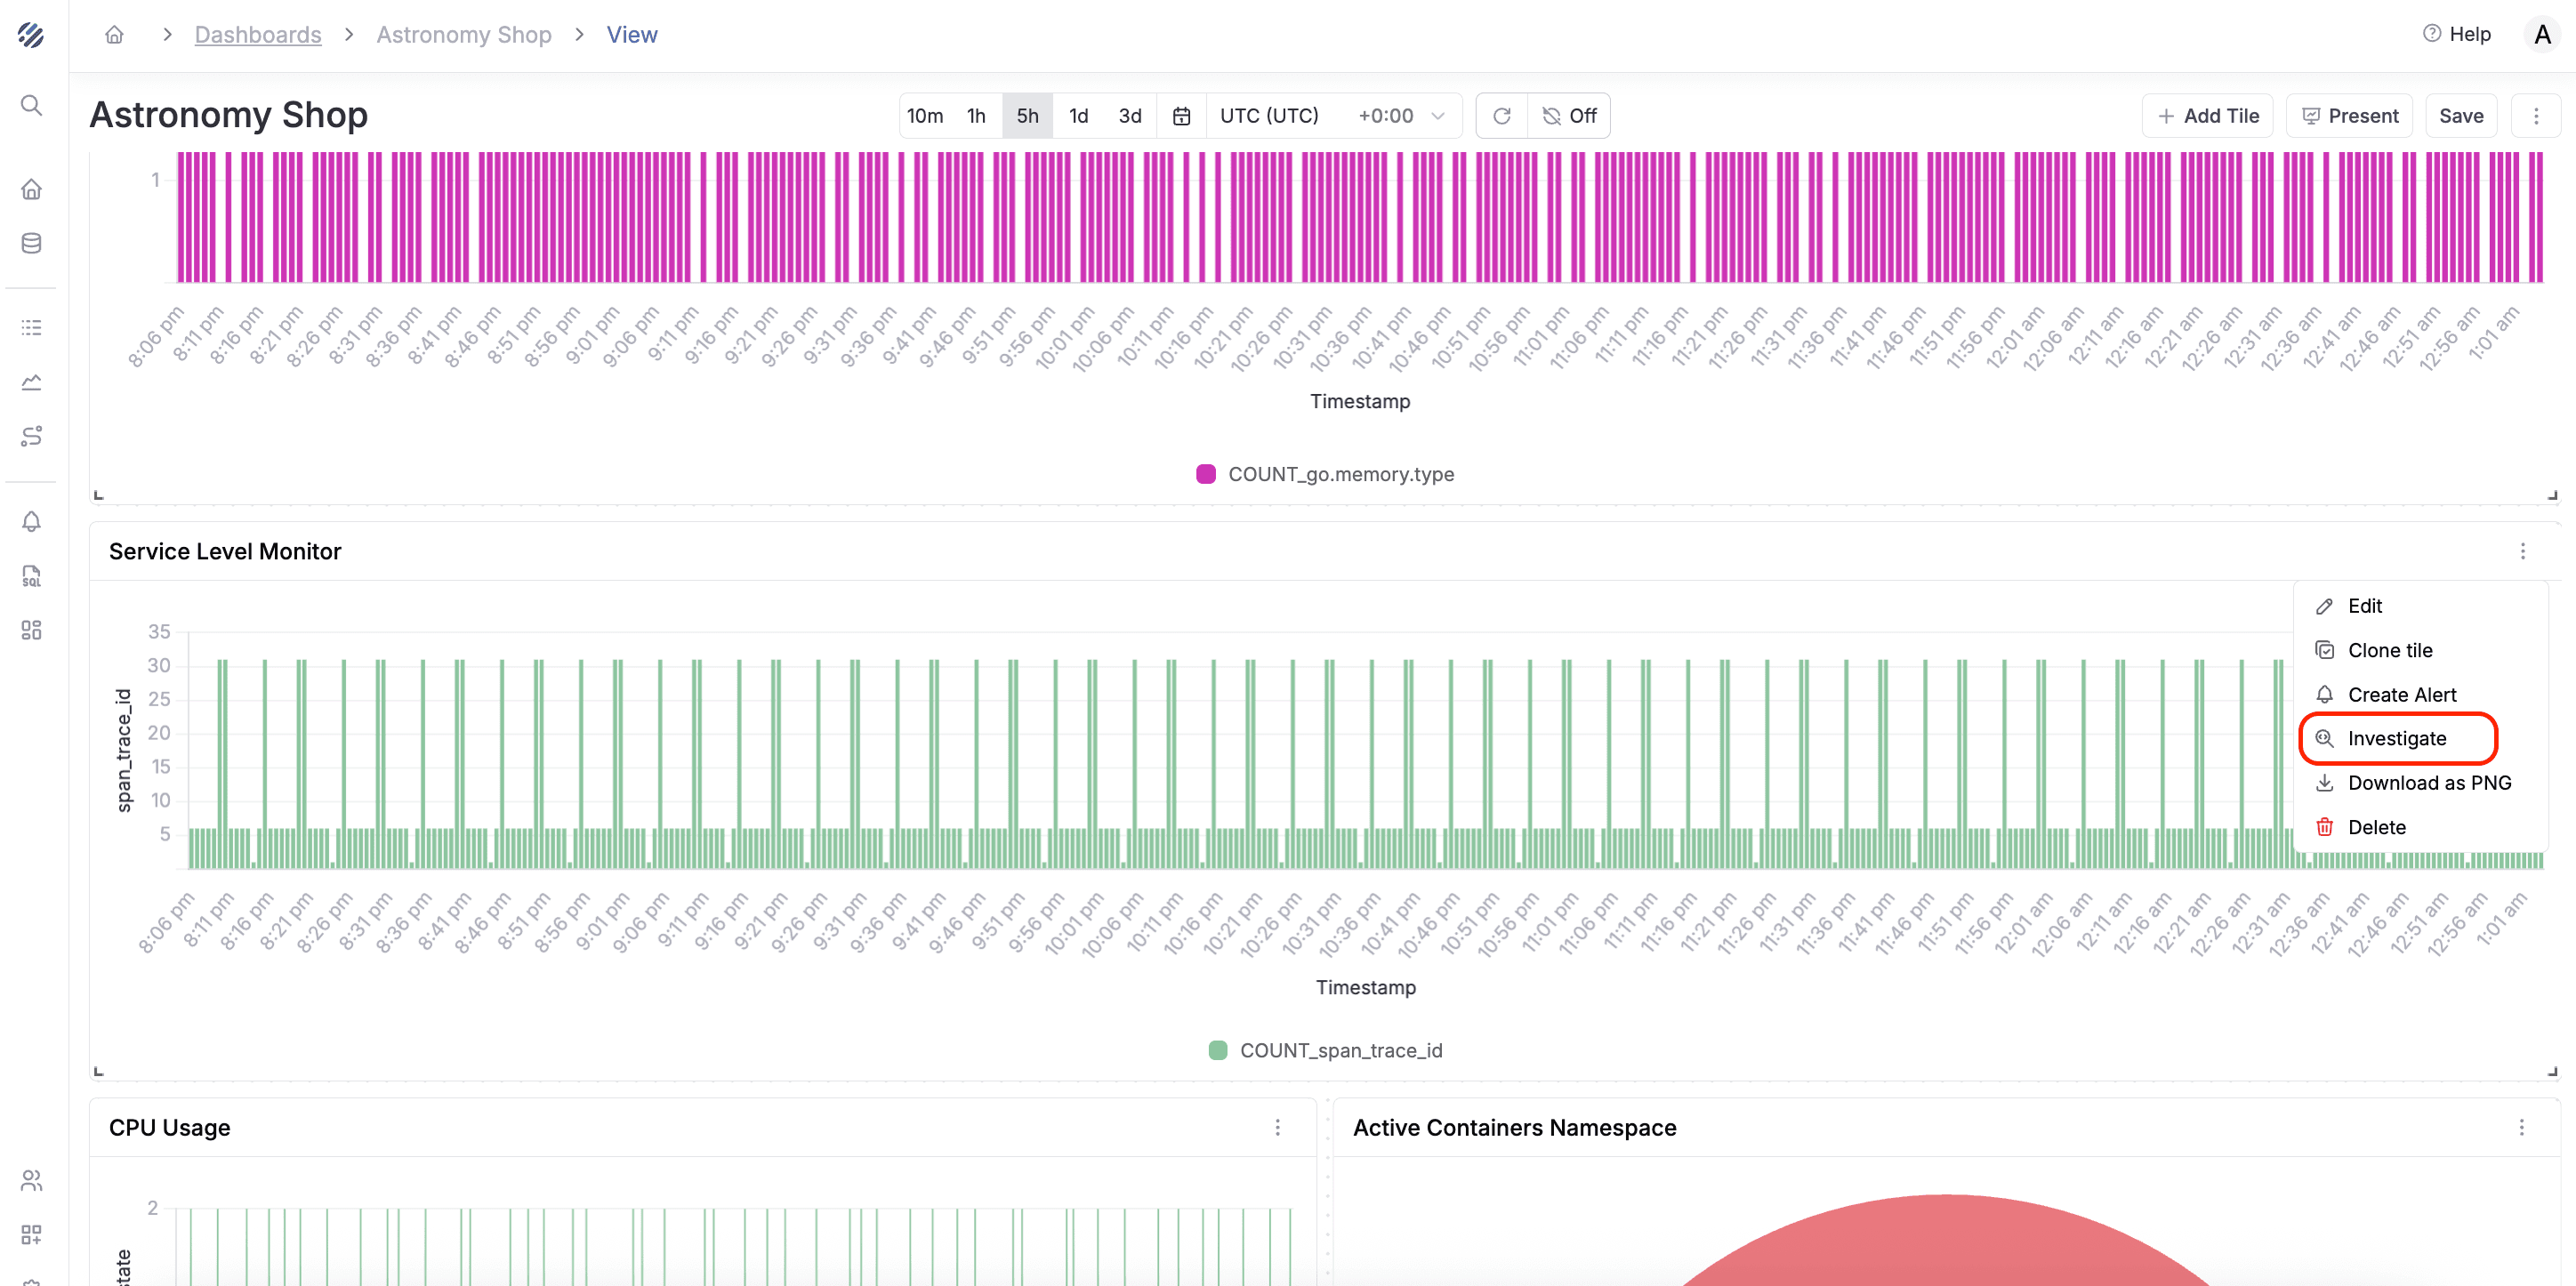This screenshot has width=2576, height=1286.
Task: Open the alerts bell icon in the sidebar
Action: point(31,521)
